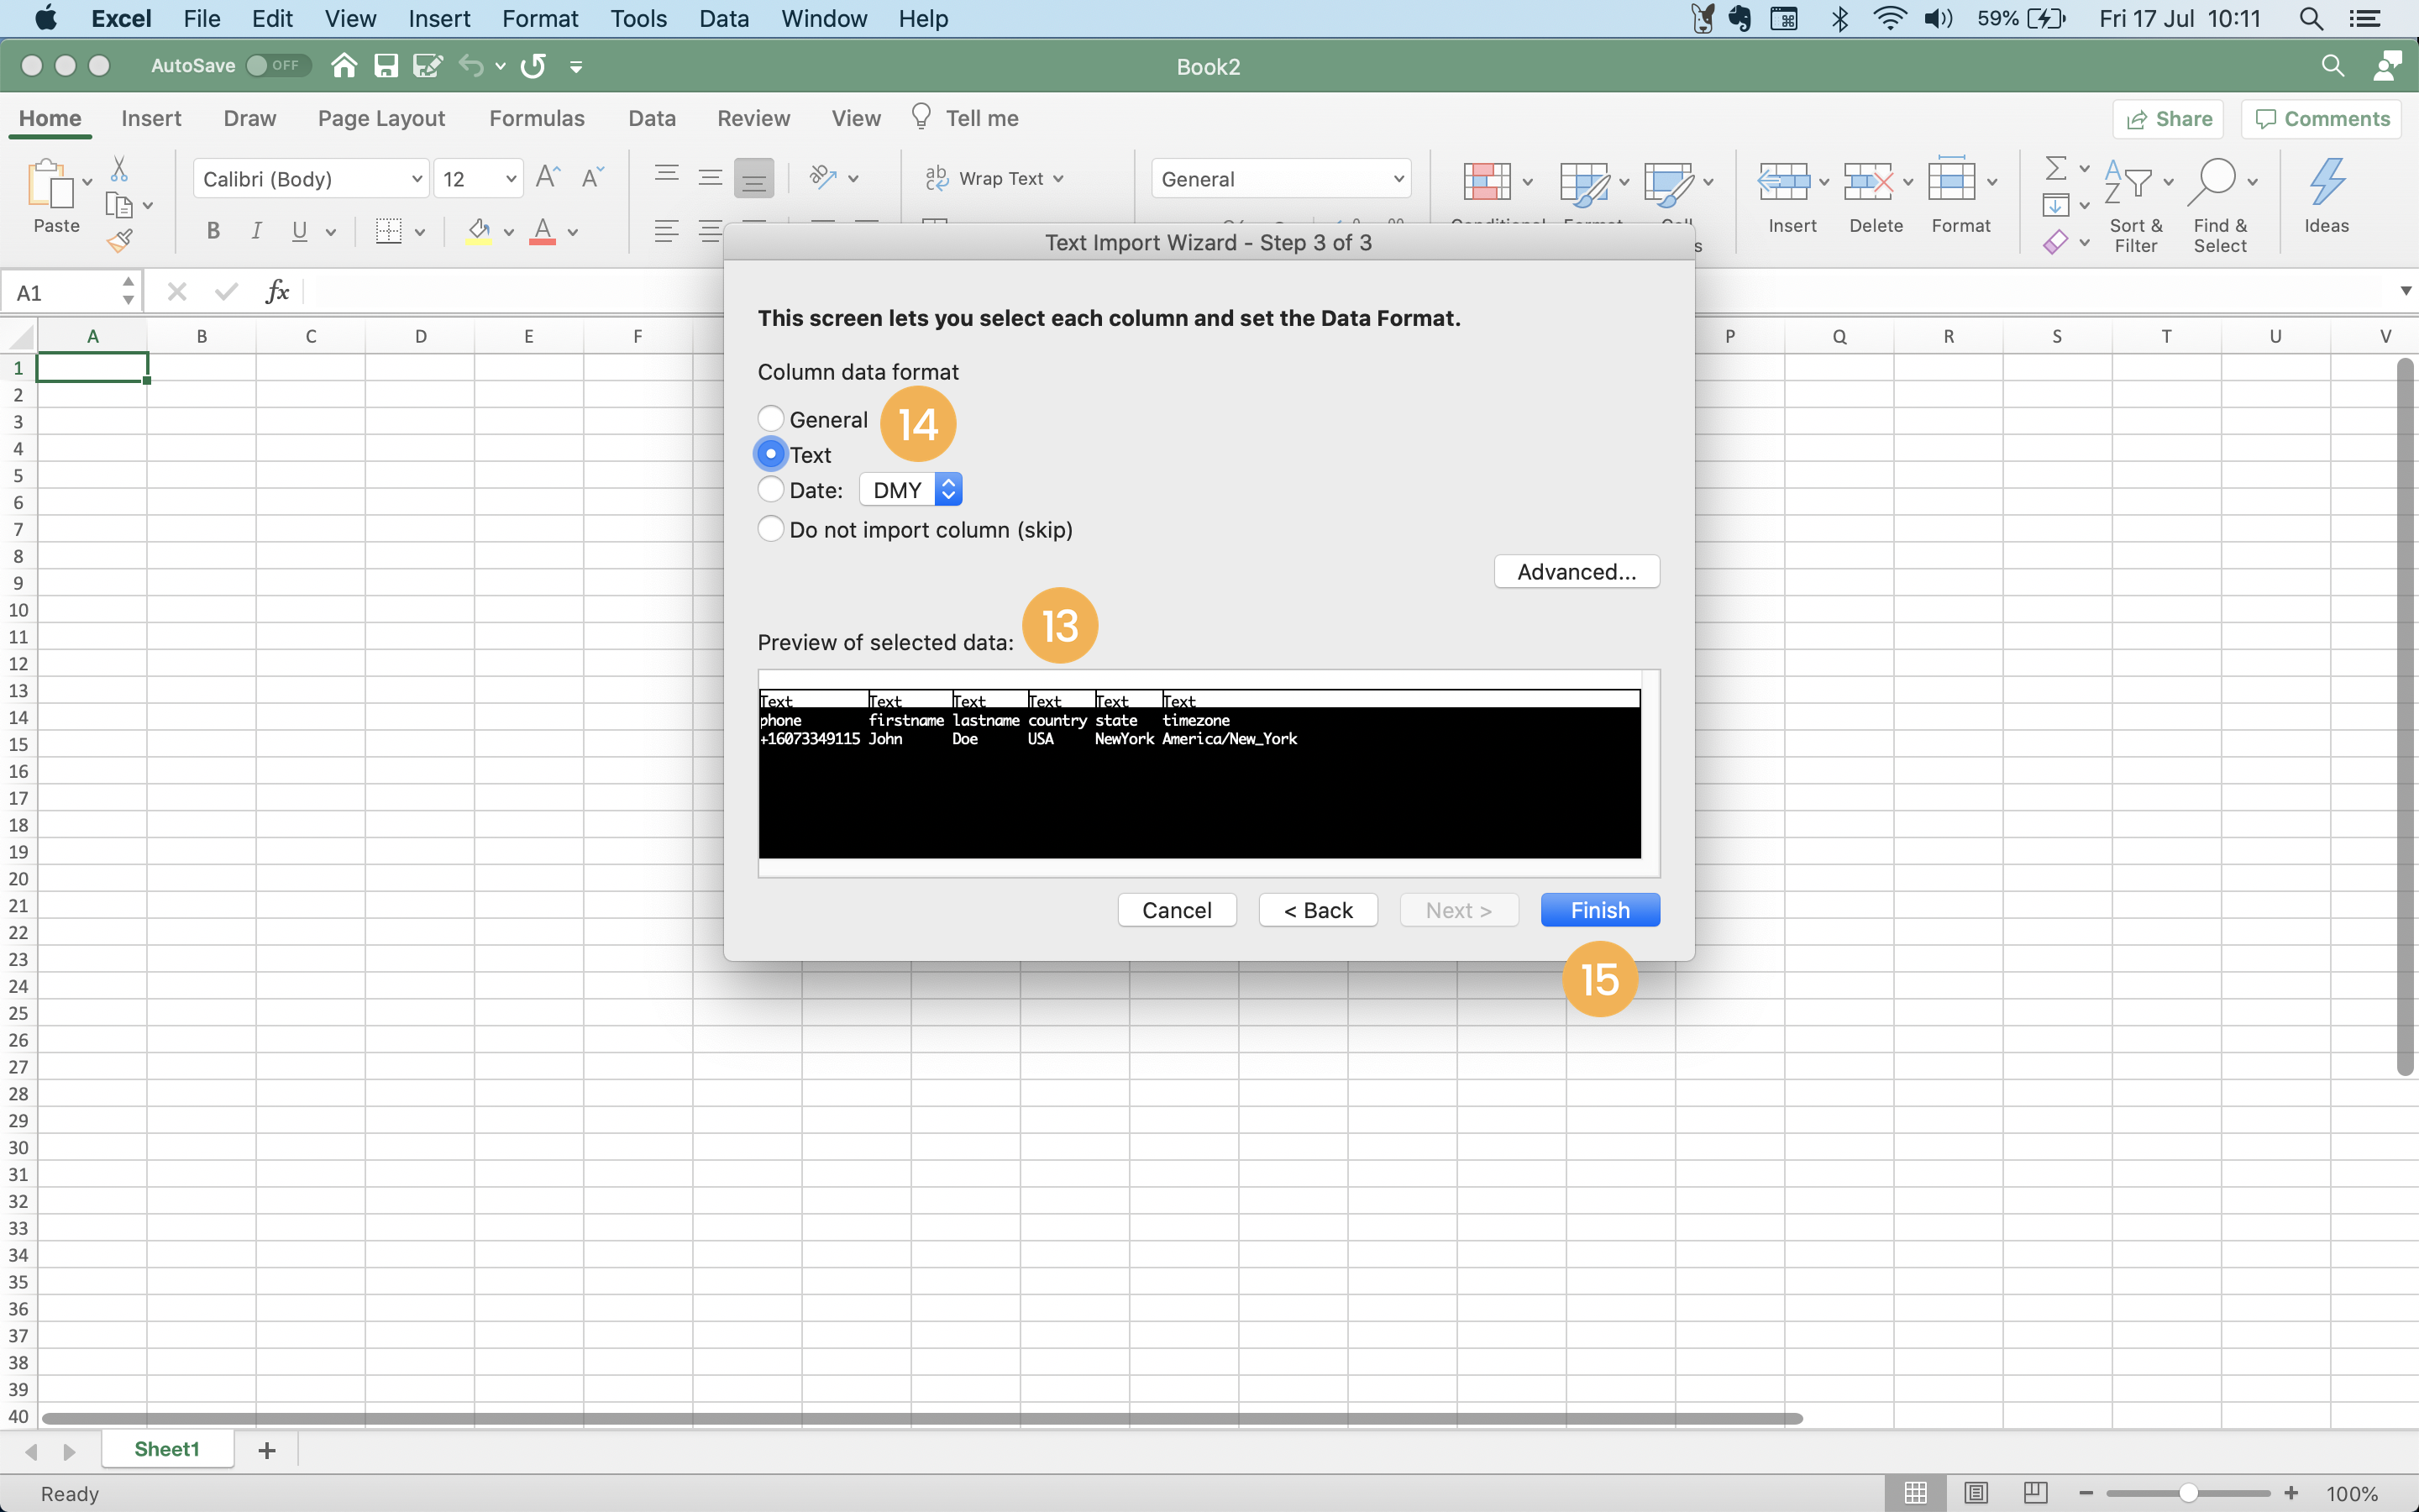Expand the formula bar chevron
Viewport: 2419px width, 1512px height.
pyautogui.click(x=2405, y=291)
